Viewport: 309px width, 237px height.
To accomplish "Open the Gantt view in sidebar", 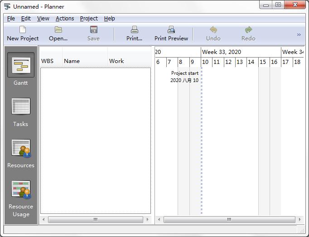I will (x=21, y=65).
